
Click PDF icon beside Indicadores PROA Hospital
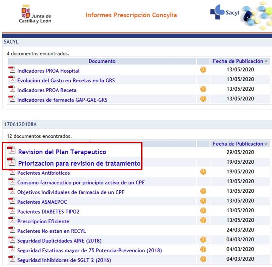tap(12, 70)
